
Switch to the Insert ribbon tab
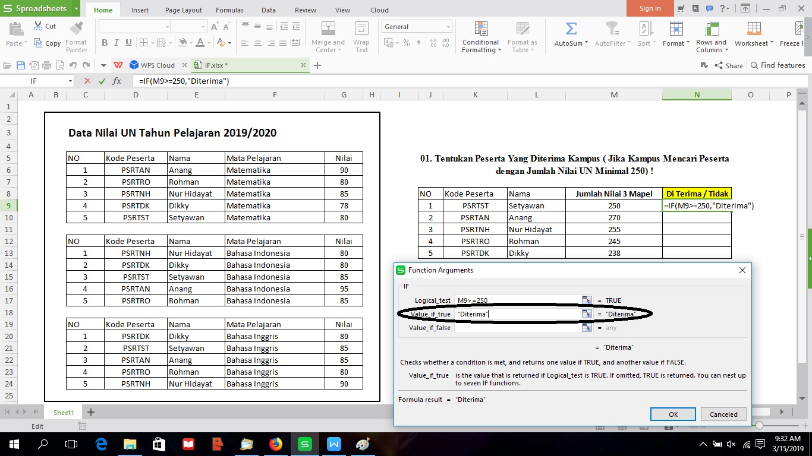(140, 10)
